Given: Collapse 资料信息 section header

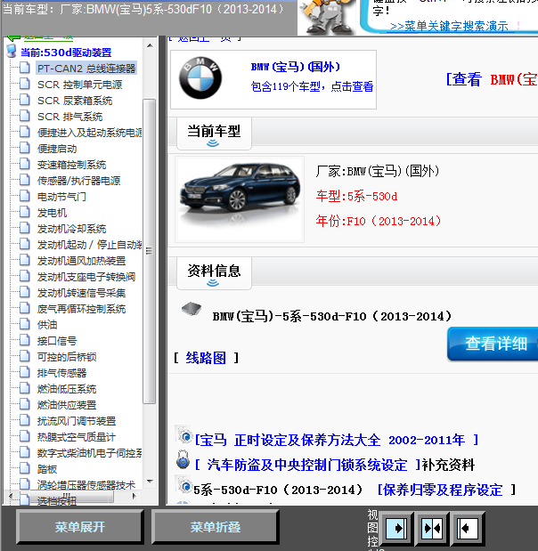Looking at the screenshot, I should click(214, 273).
